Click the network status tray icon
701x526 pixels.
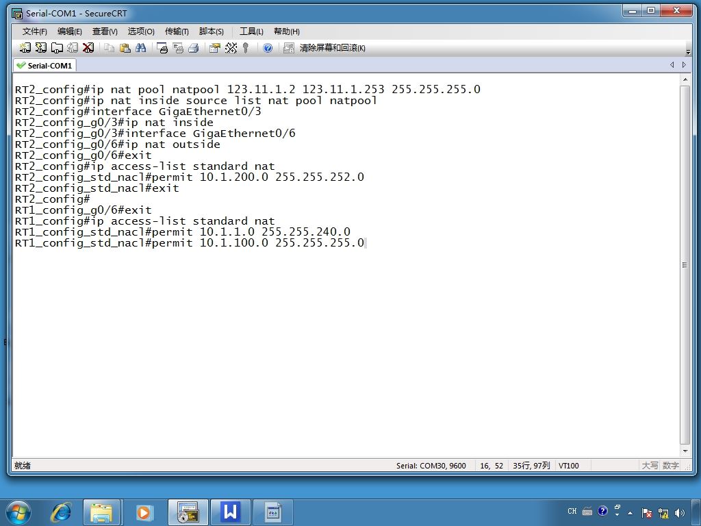(x=663, y=513)
